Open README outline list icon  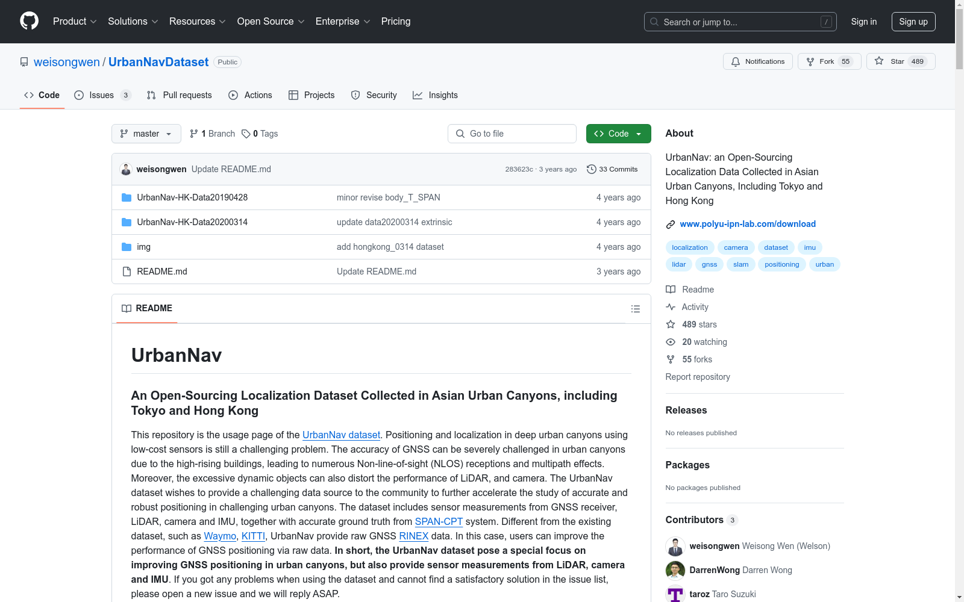636,309
